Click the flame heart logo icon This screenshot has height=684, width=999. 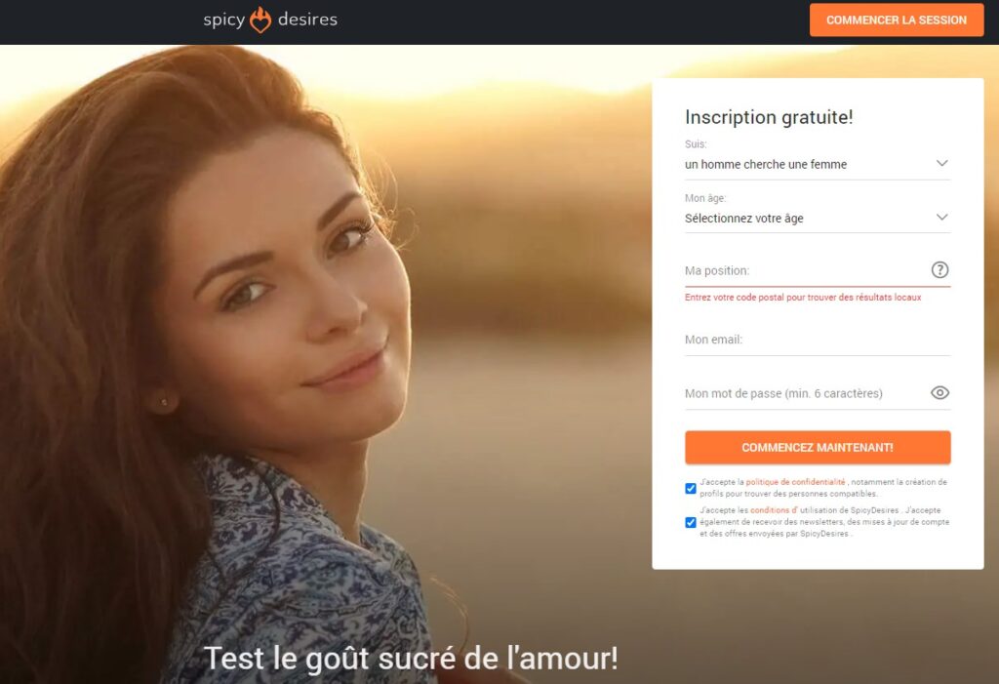pyautogui.click(x=260, y=20)
